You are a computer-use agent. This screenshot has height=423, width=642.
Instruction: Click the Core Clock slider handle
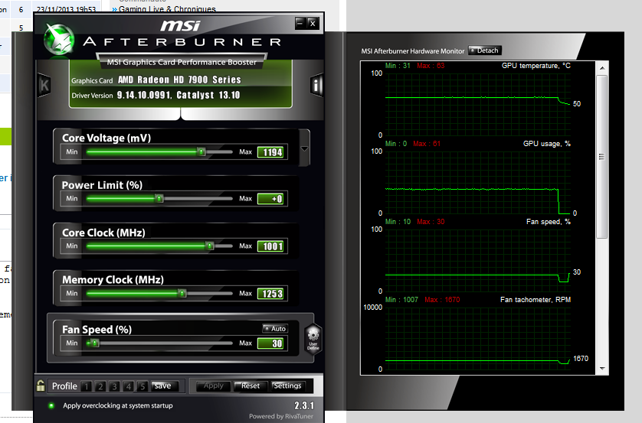(210, 246)
